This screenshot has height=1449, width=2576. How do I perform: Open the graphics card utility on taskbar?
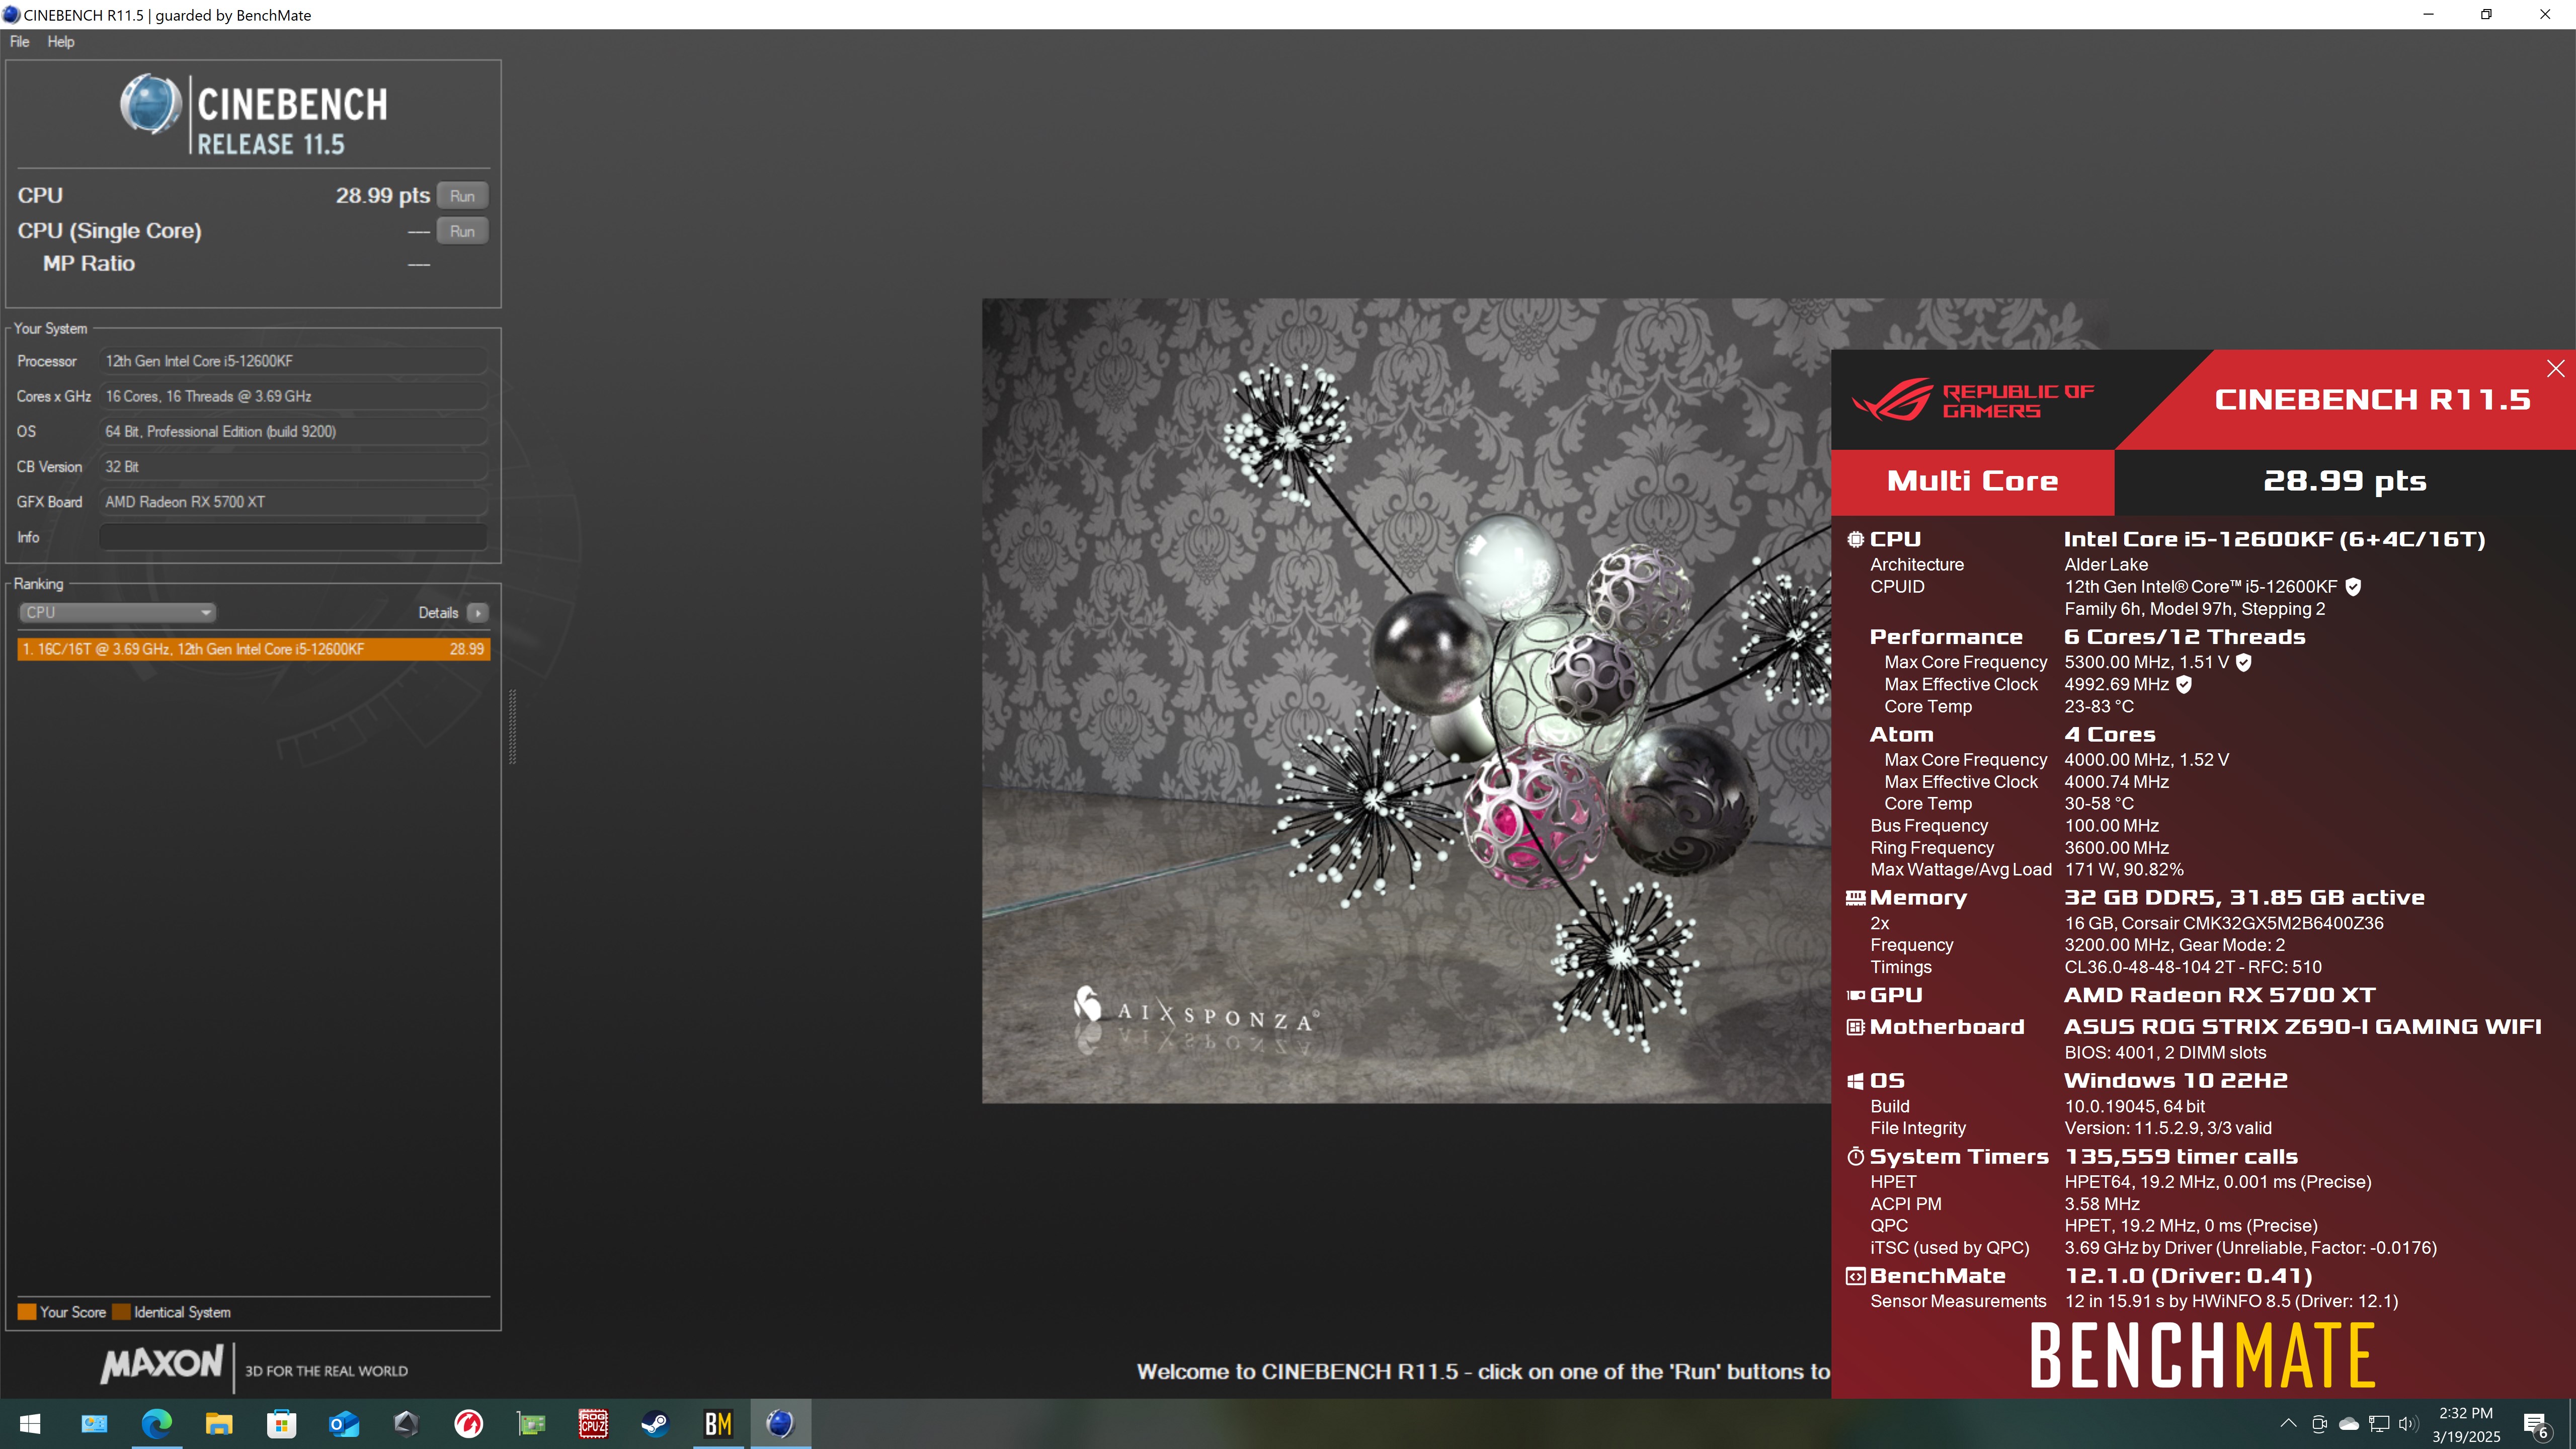531,1424
